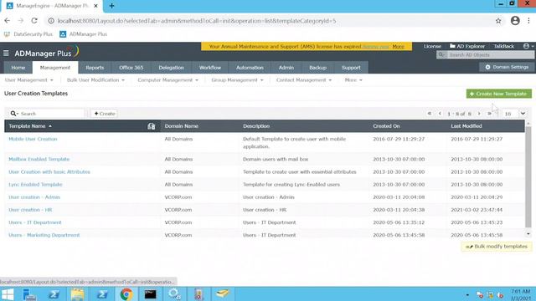Image resolution: width=536 pixels, height=301 pixels.
Task: Click the Create button near search
Action: [105, 114]
